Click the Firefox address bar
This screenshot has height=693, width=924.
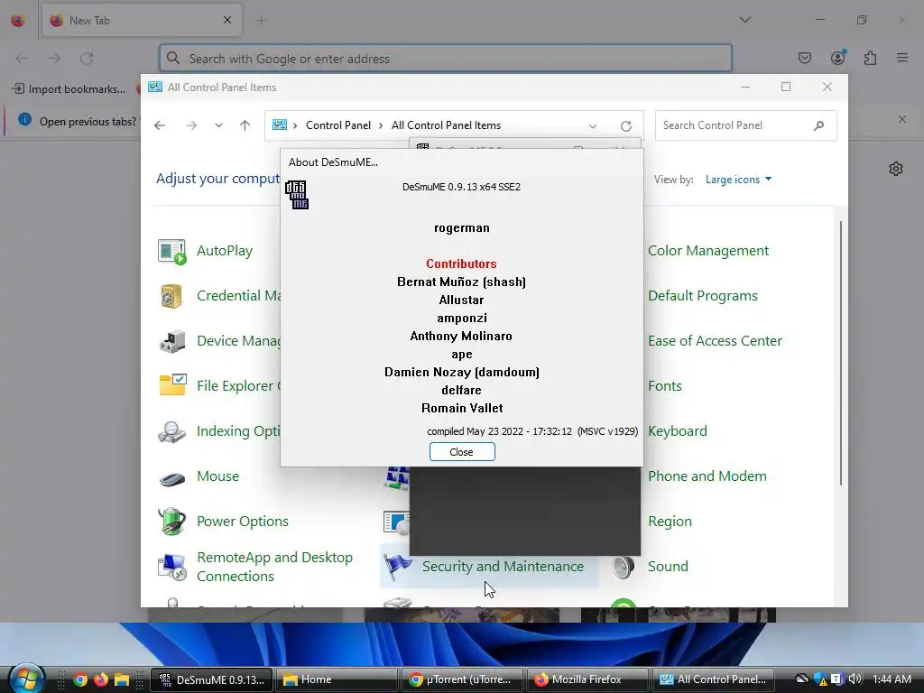coord(446,59)
